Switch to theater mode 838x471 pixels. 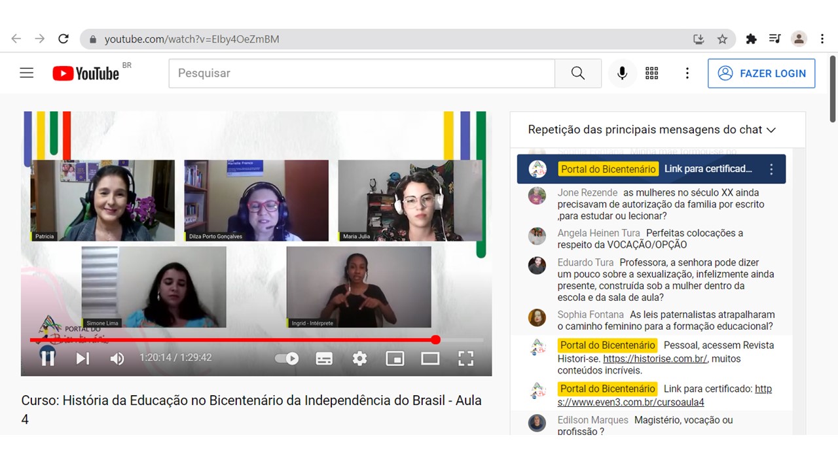click(430, 358)
